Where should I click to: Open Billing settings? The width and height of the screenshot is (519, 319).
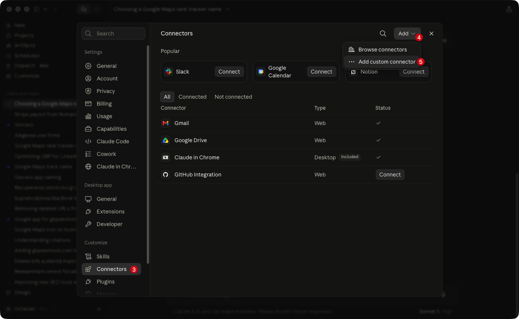[111, 104]
